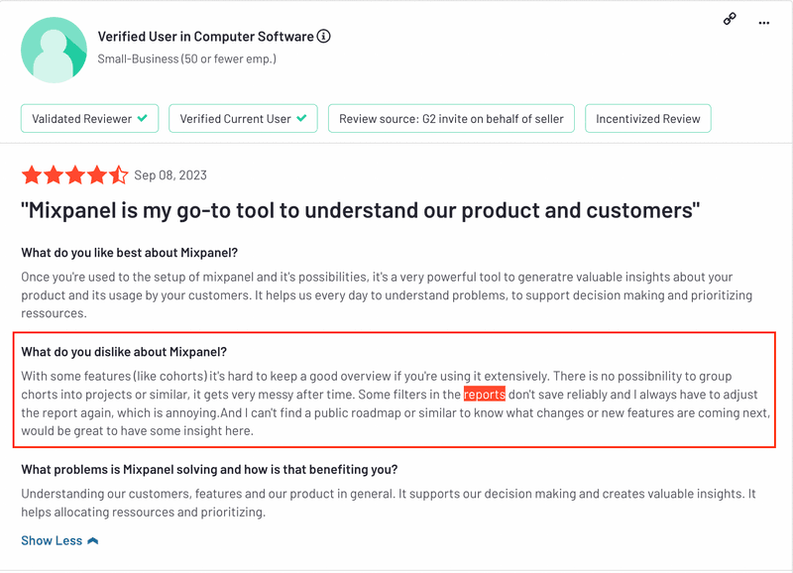This screenshot has height=573, width=793.
Task: Click the Incentivized Review badge
Action: 647,119
